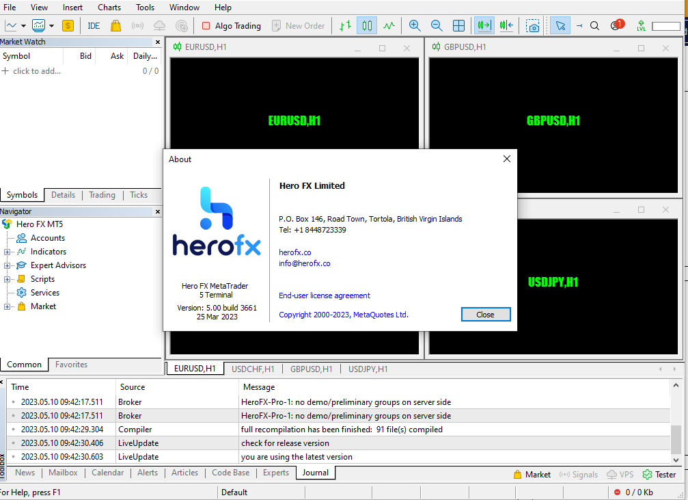Image resolution: width=688 pixels, height=500 pixels.
Task: Click the Tile Windows icon
Action: pyautogui.click(x=459, y=25)
